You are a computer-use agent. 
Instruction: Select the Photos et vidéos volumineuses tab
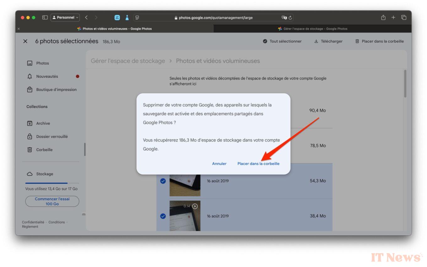115,29
